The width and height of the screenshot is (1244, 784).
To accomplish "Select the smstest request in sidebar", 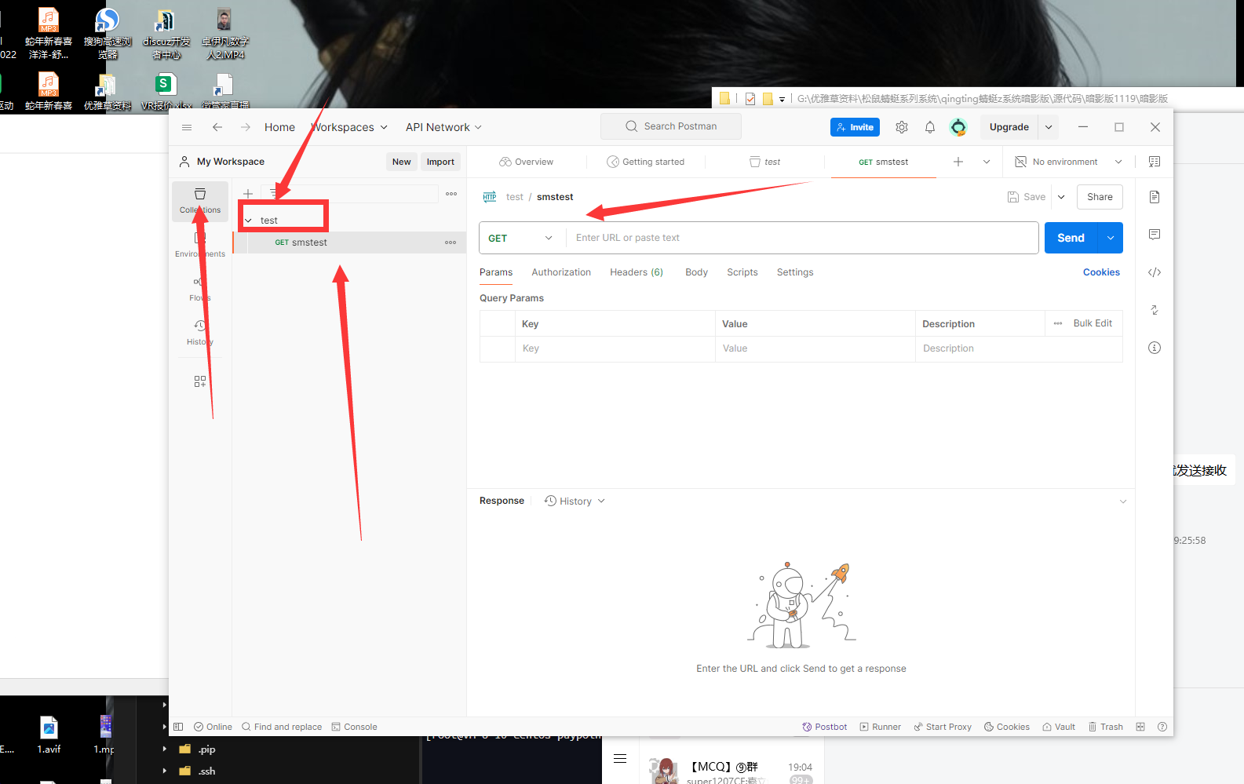I will click(x=349, y=242).
